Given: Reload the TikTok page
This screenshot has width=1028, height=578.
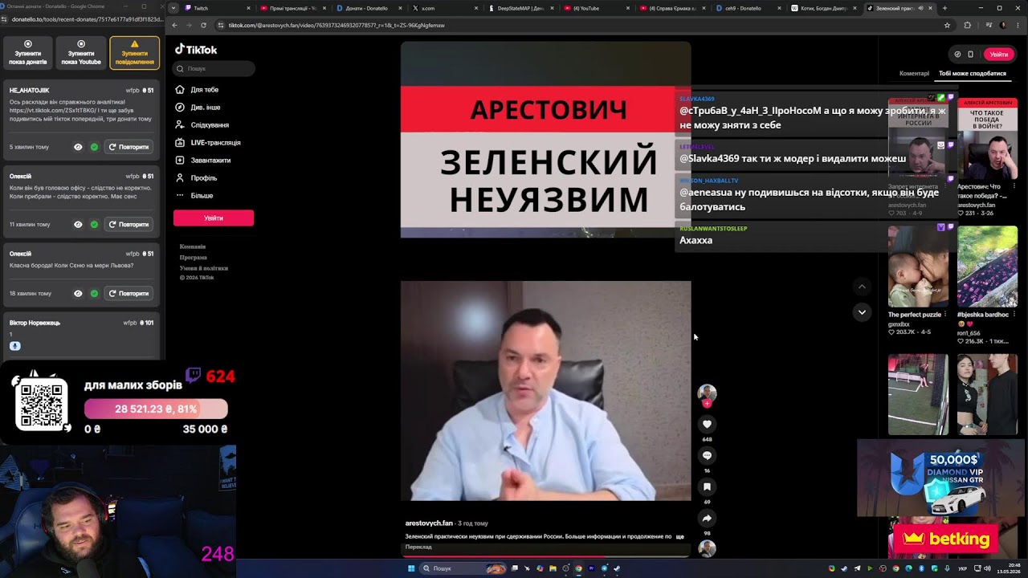Looking at the screenshot, I should point(203,25).
